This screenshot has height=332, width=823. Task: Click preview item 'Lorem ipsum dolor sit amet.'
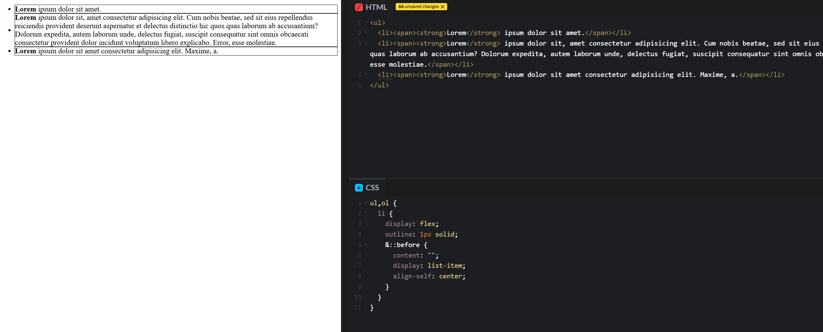pos(58,9)
